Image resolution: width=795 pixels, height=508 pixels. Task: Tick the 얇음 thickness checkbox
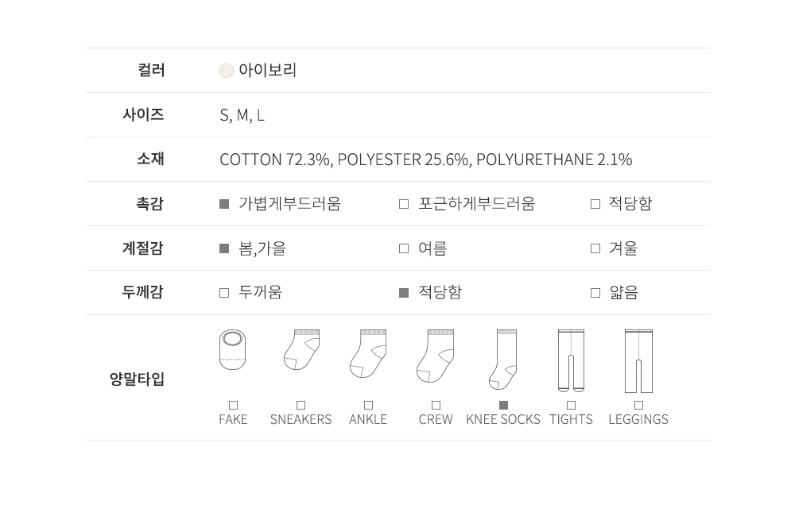595,293
